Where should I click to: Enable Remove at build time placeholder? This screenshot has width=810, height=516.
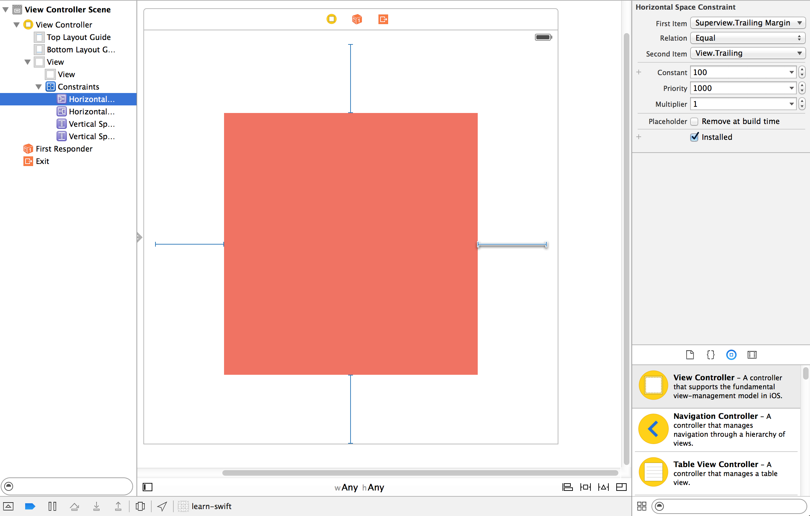[694, 121]
